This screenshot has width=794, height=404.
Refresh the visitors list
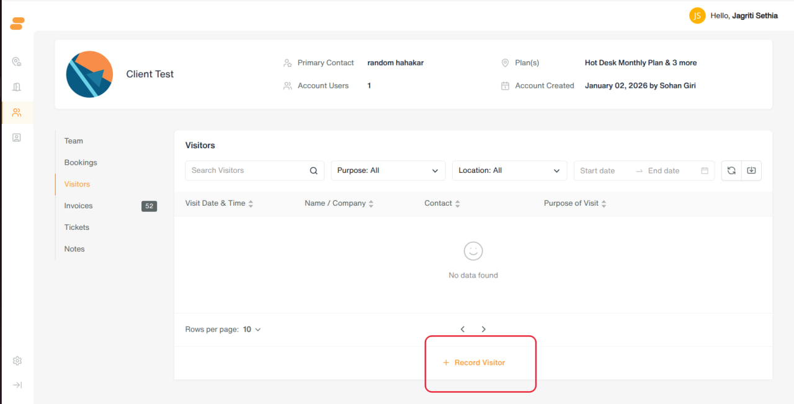pyautogui.click(x=731, y=170)
